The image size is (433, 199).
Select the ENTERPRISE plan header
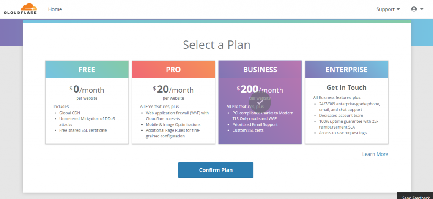tap(347, 70)
